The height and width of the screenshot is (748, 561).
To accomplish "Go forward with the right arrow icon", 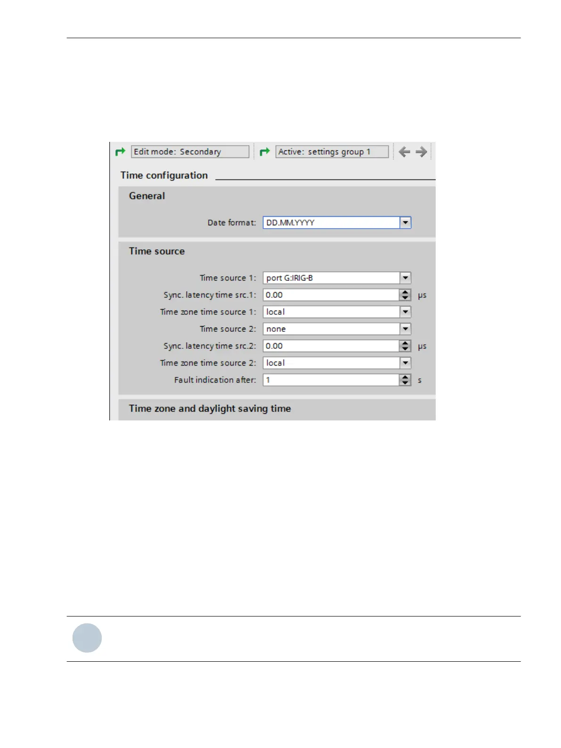I will (x=421, y=152).
